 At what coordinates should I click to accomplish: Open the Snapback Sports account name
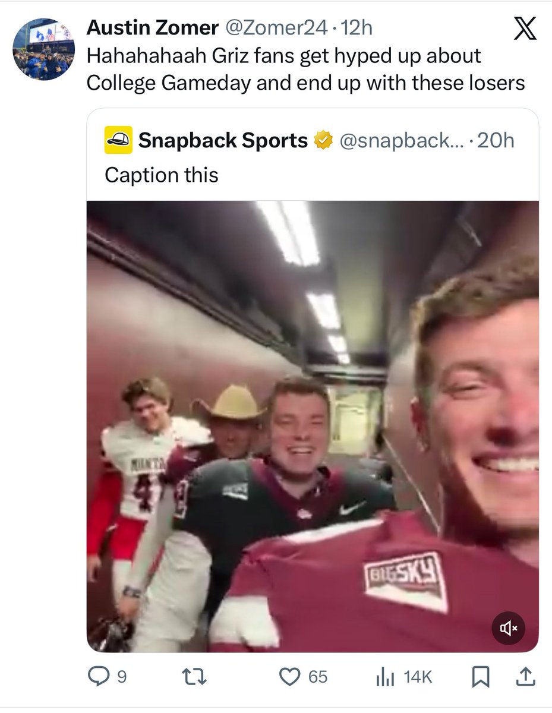(x=223, y=141)
